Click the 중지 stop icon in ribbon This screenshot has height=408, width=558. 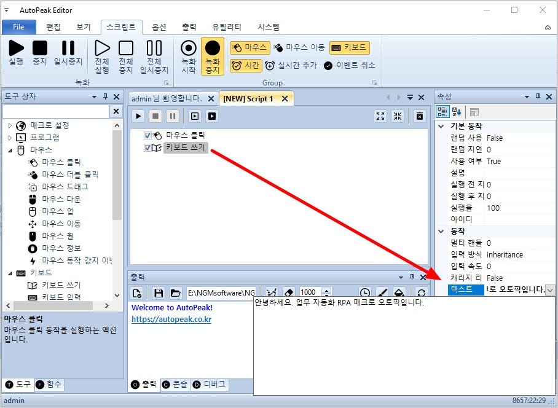tap(40, 48)
